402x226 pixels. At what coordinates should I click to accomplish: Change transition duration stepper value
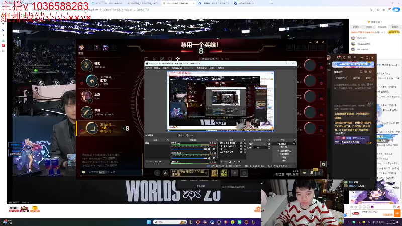point(269,148)
